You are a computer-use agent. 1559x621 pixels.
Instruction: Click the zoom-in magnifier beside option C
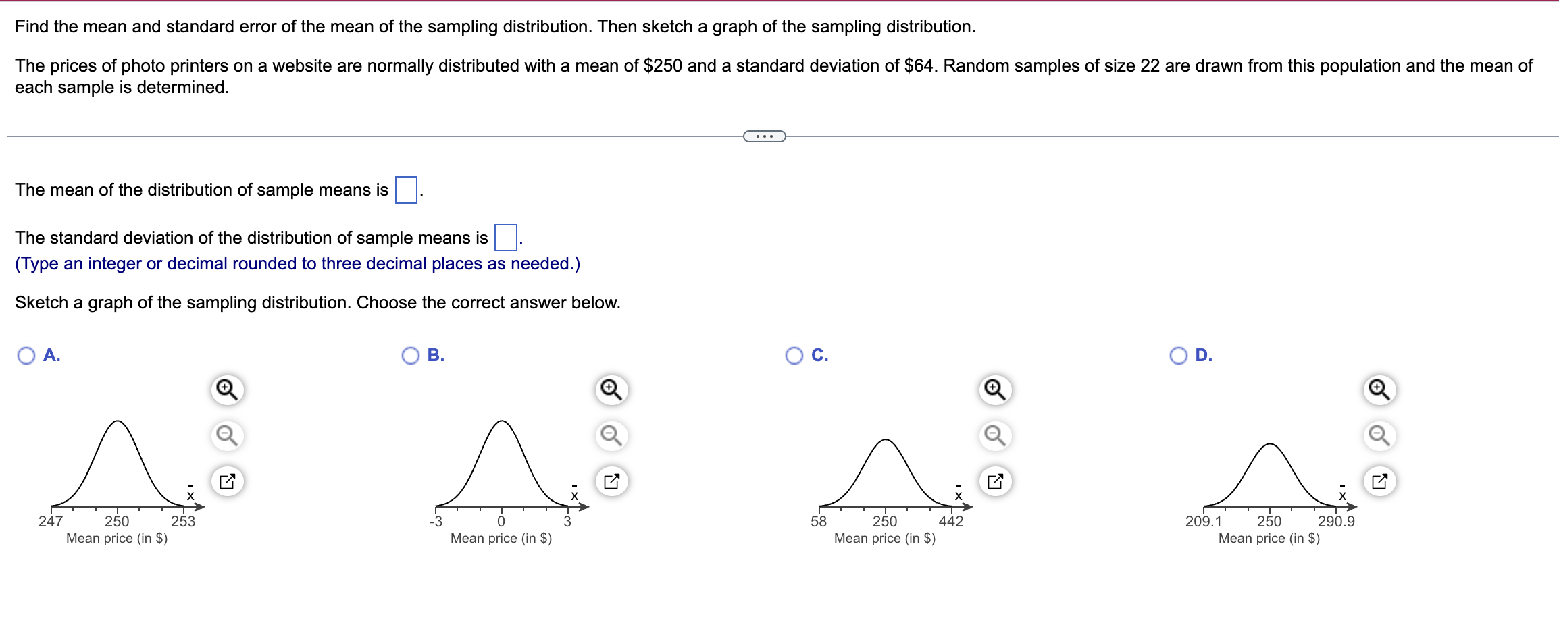click(x=994, y=389)
